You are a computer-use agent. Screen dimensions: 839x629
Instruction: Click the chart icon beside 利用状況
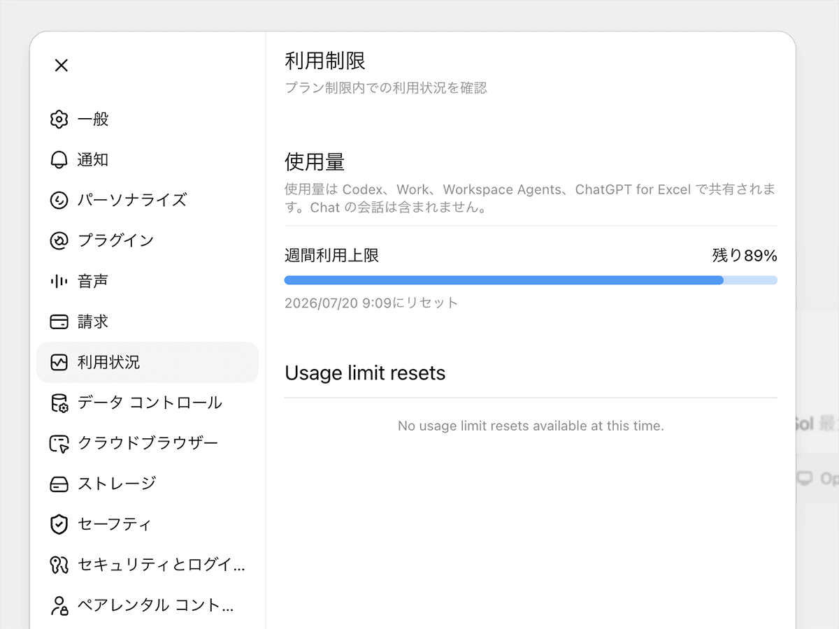pyautogui.click(x=59, y=362)
